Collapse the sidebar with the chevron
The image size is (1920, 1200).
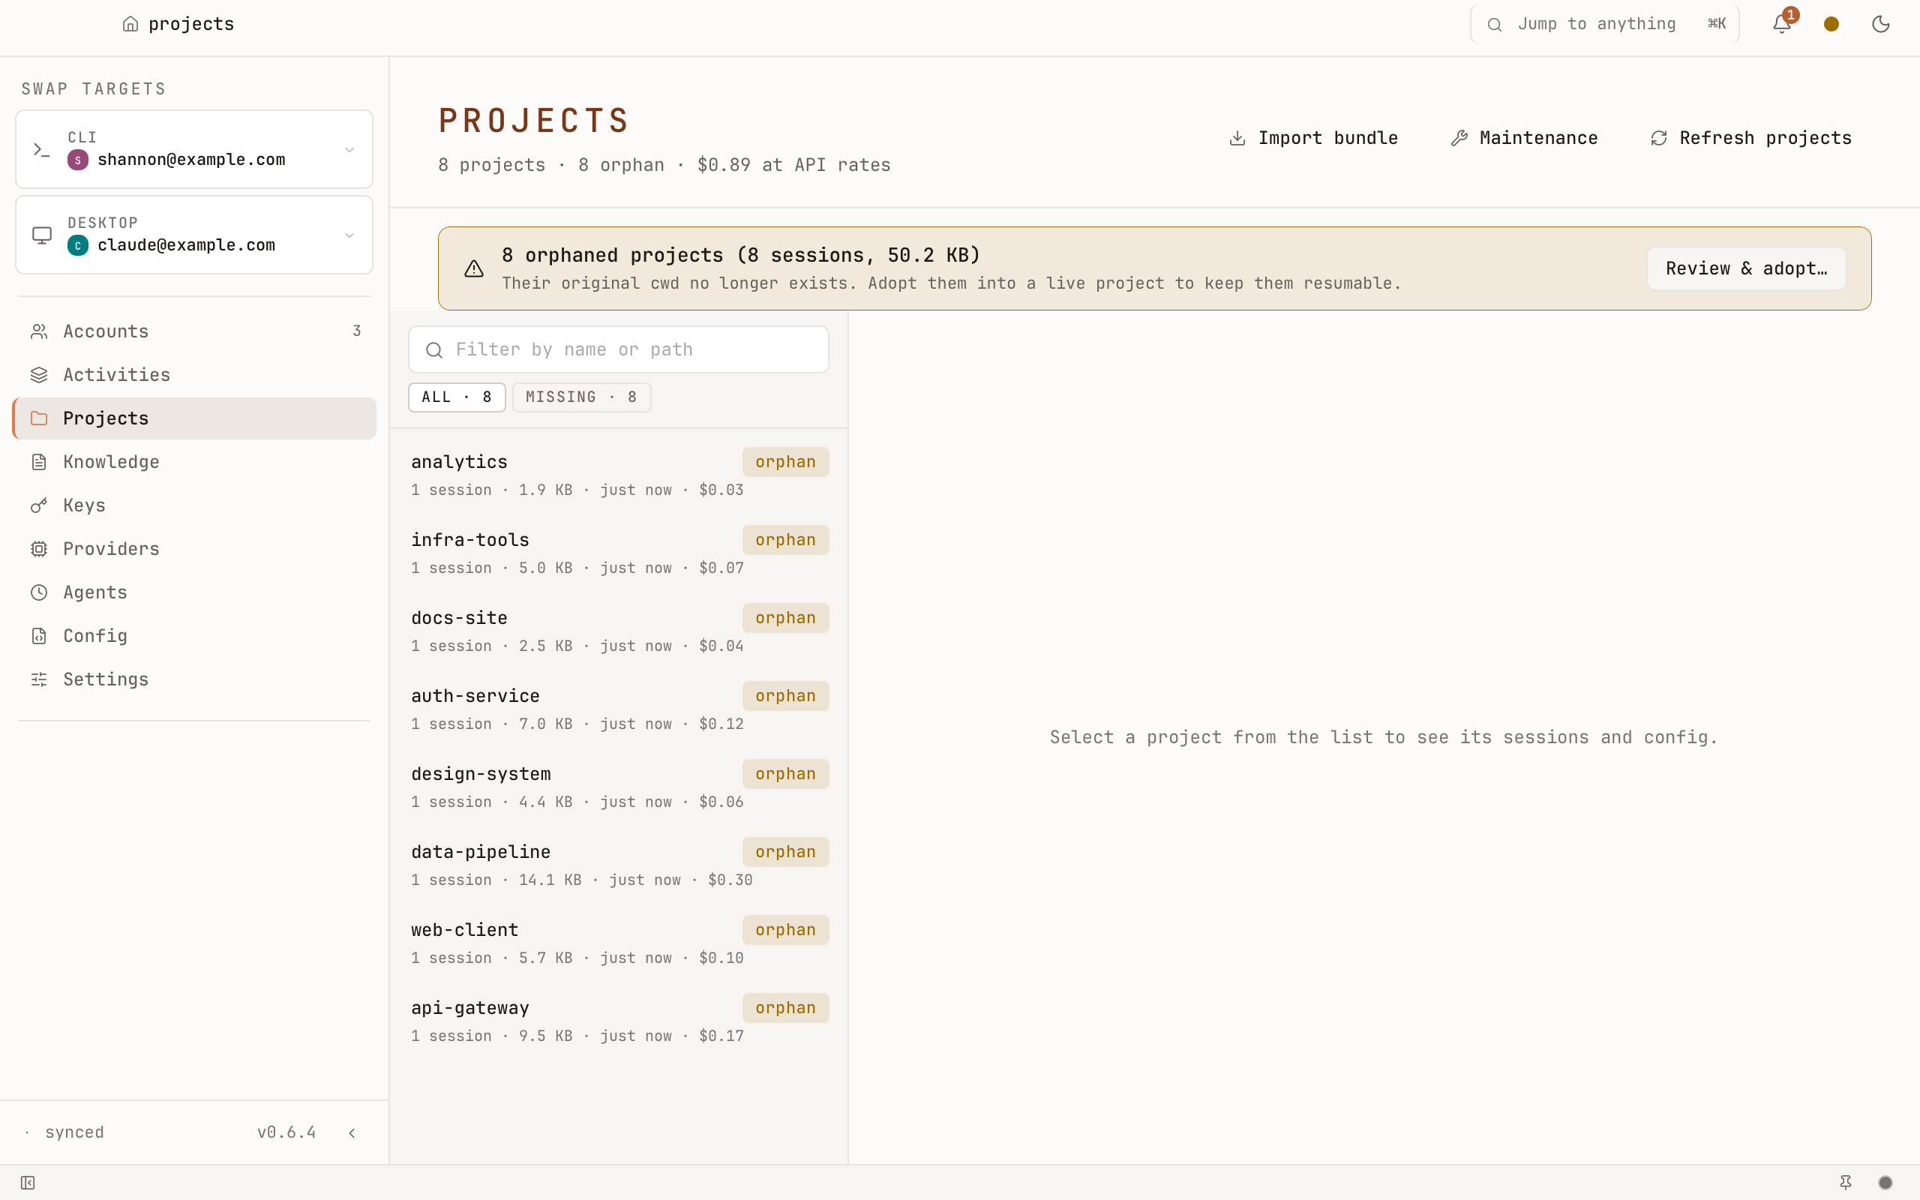352,1132
